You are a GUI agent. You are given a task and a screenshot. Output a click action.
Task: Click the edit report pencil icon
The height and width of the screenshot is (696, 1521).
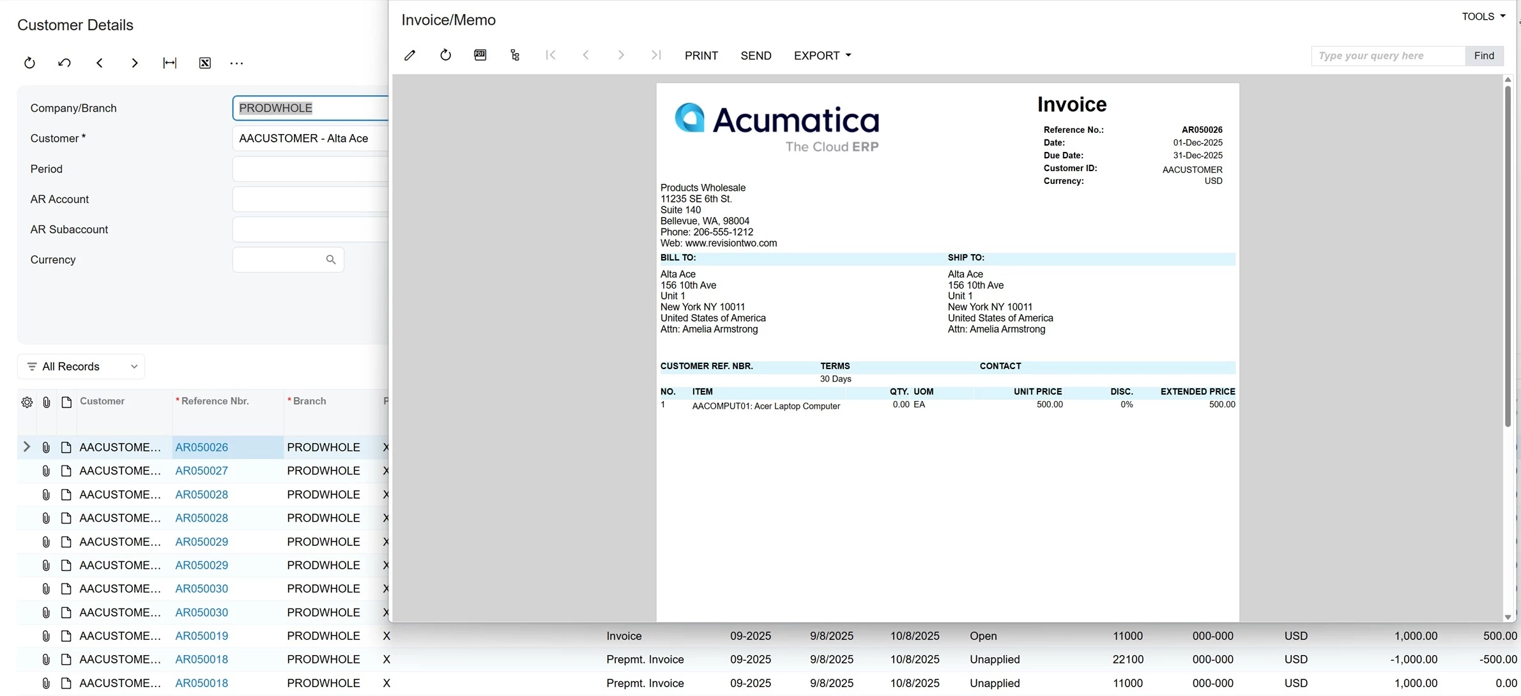tap(410, 56)
